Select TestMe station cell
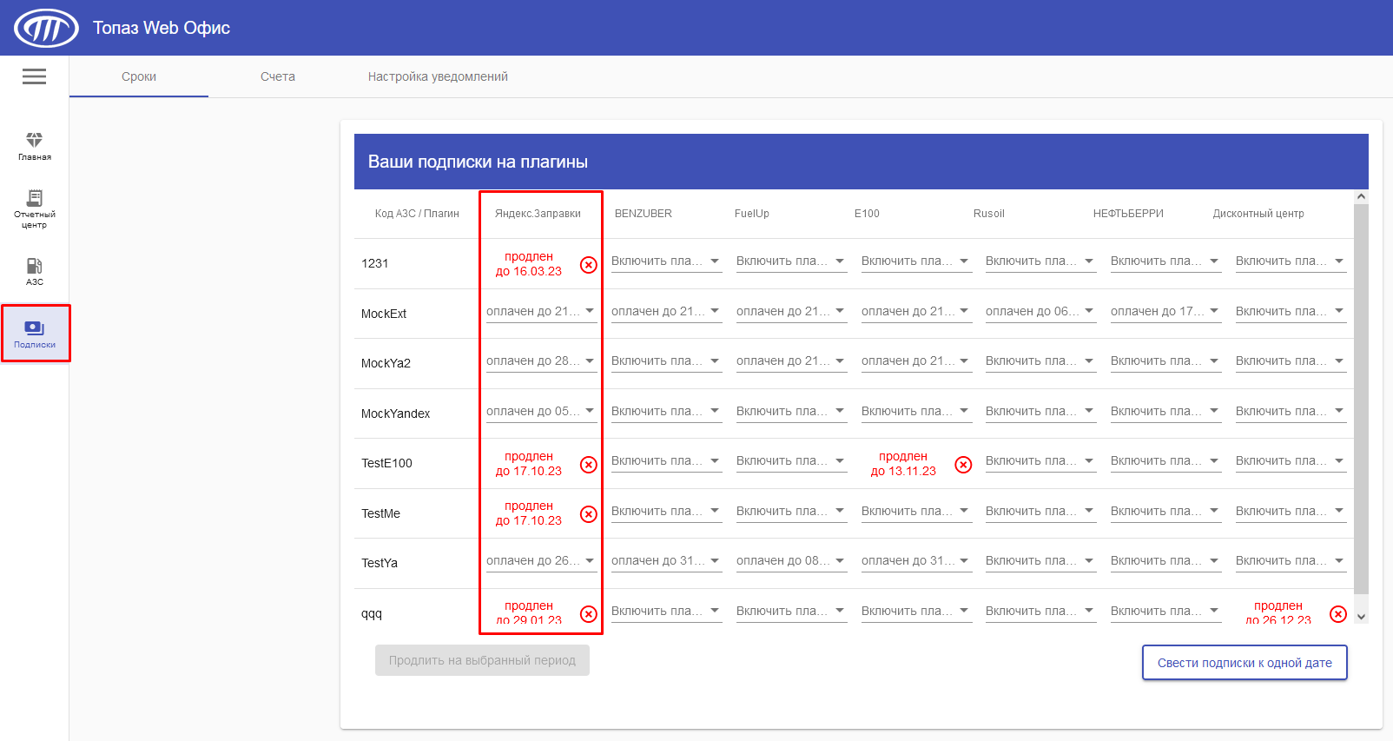Image resolution: width=1393 pixels, height=741 pixels. pos(380,513)
